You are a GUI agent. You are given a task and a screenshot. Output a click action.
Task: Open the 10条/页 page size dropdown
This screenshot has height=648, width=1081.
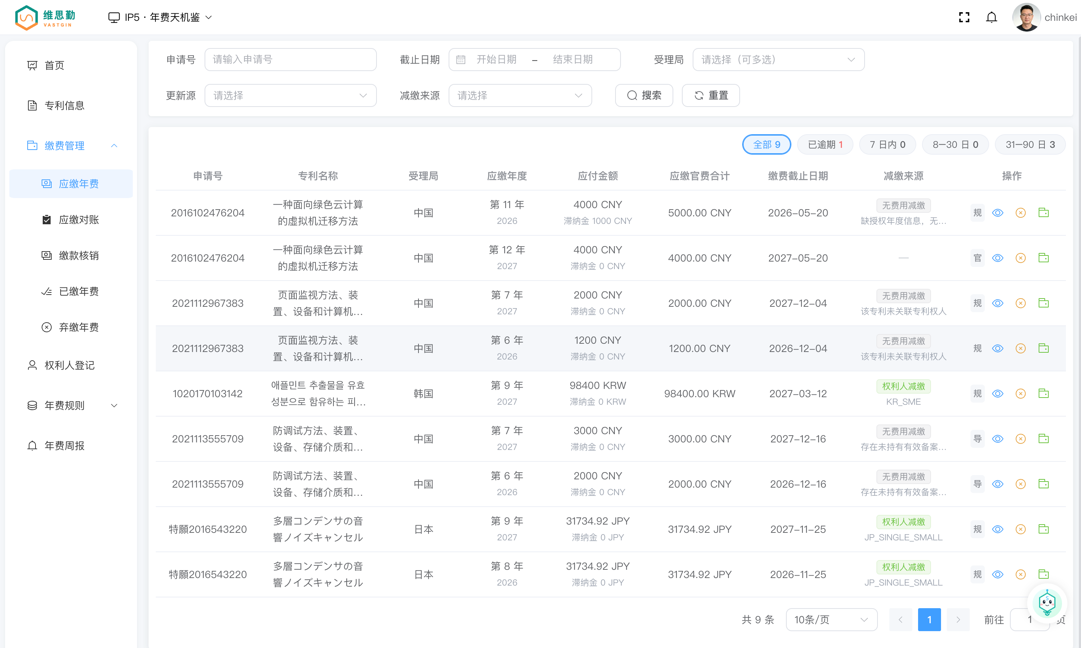[831, 619]
